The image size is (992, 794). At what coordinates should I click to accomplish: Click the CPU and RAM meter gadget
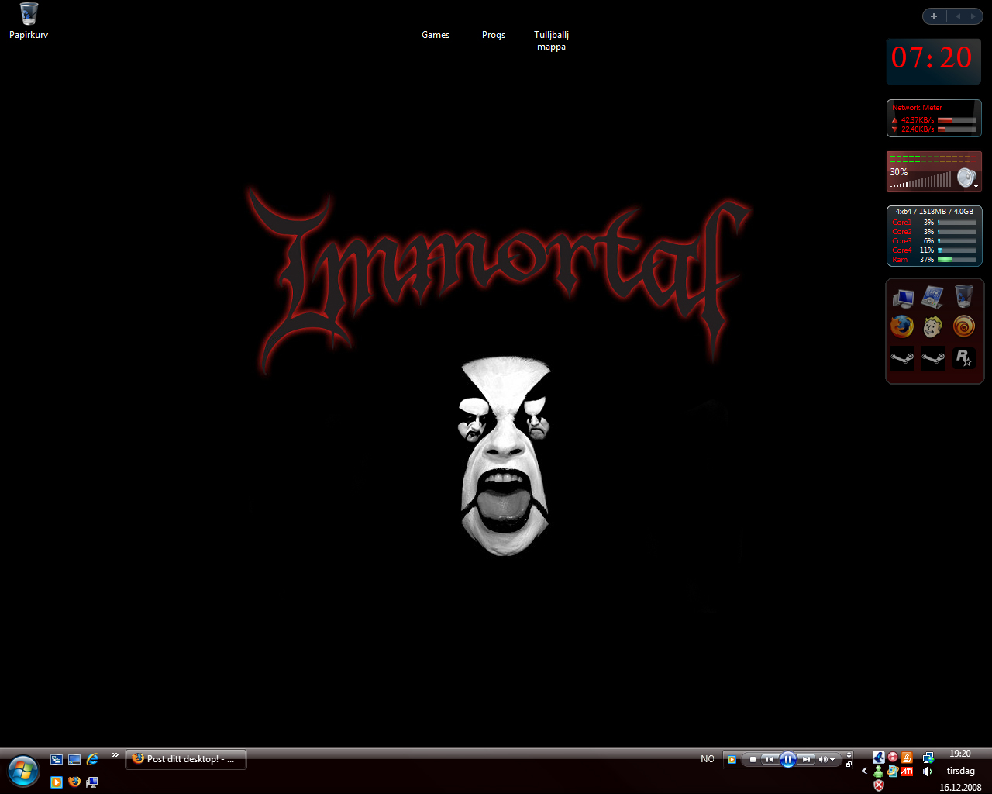[934, 236]
